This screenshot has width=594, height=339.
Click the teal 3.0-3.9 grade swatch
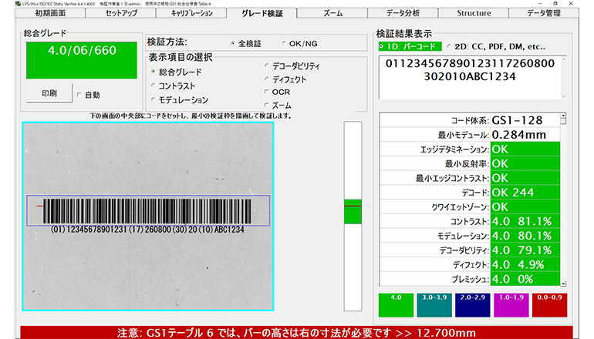pyautogui.click(x=434, y=305)
